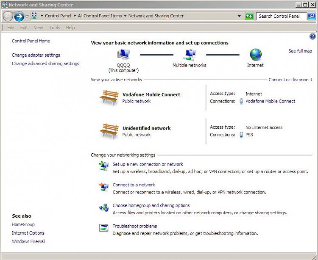Click the Search Control Panel input field

pos(282,16)
